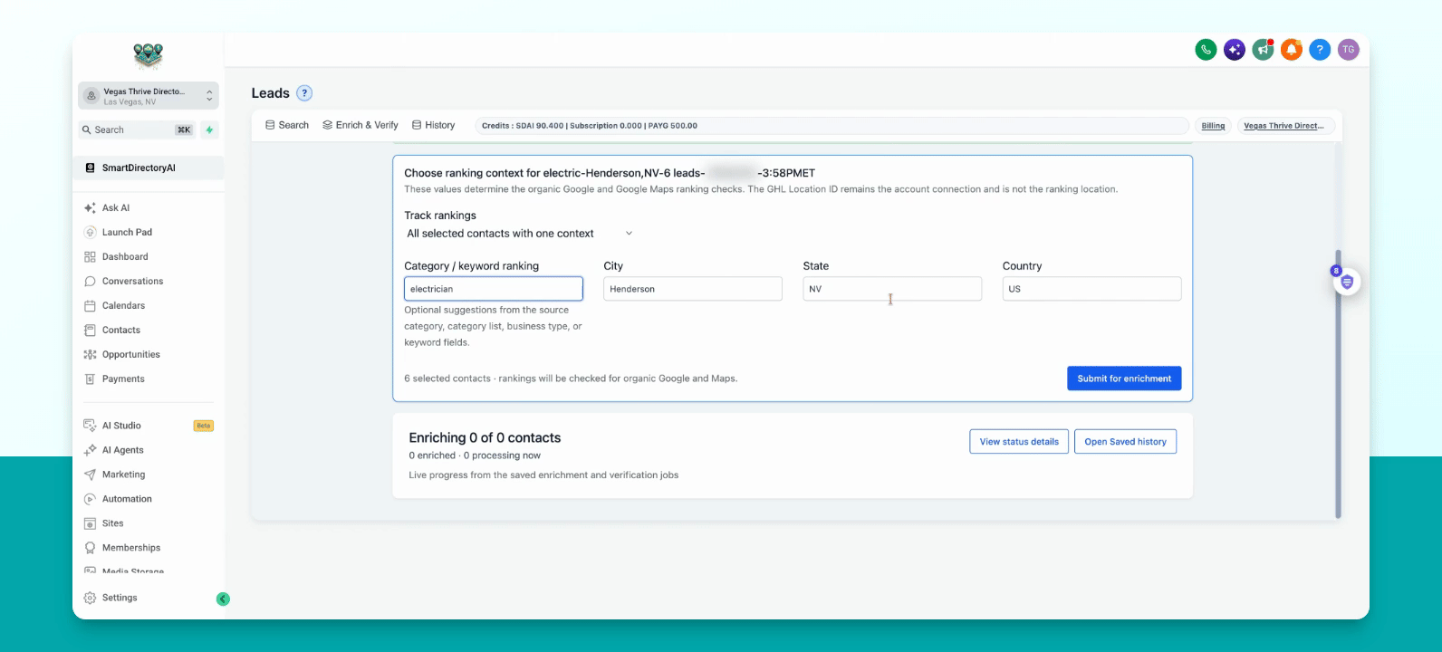Open the Track rankings context dropdown
The image size is (1442, 652).
[x=519, y=234]
